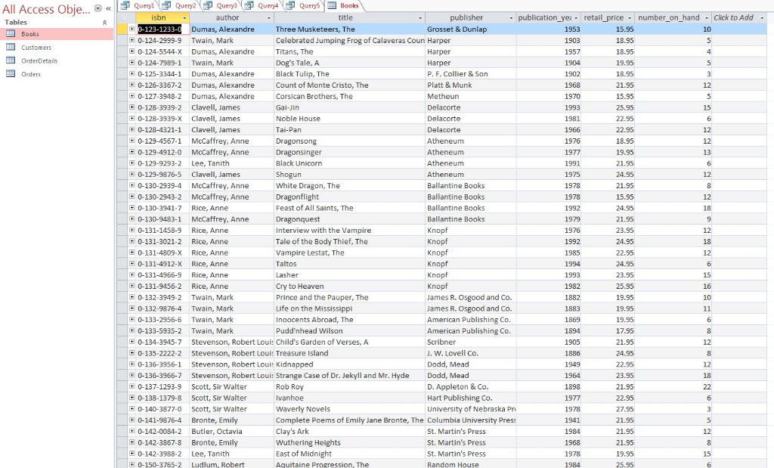Switch to the Query4 tab

pos(262,5)
